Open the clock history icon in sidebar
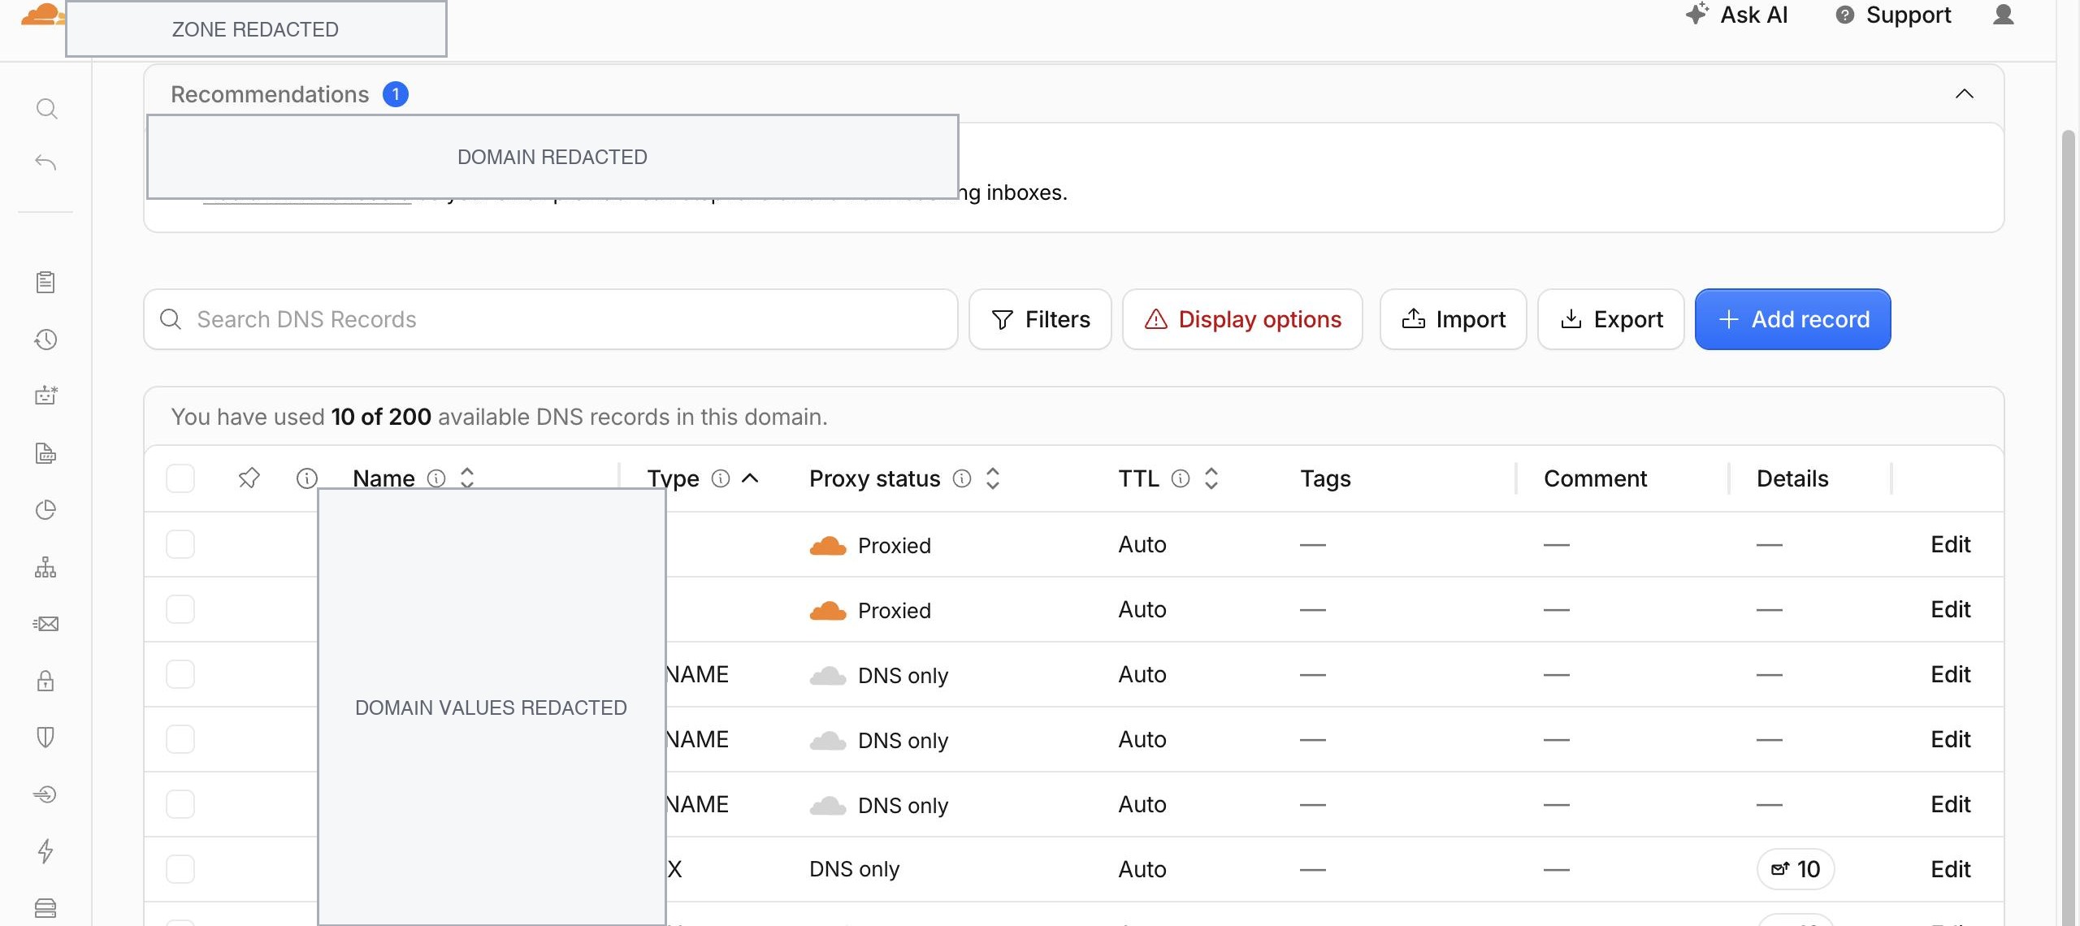2080x926 pixels. (45, 340)
